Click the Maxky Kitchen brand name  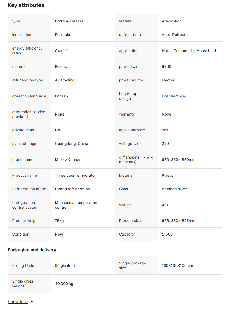pyautogui.click(x=68, y=160)
